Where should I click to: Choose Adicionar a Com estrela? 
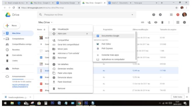tap(71, 53)
